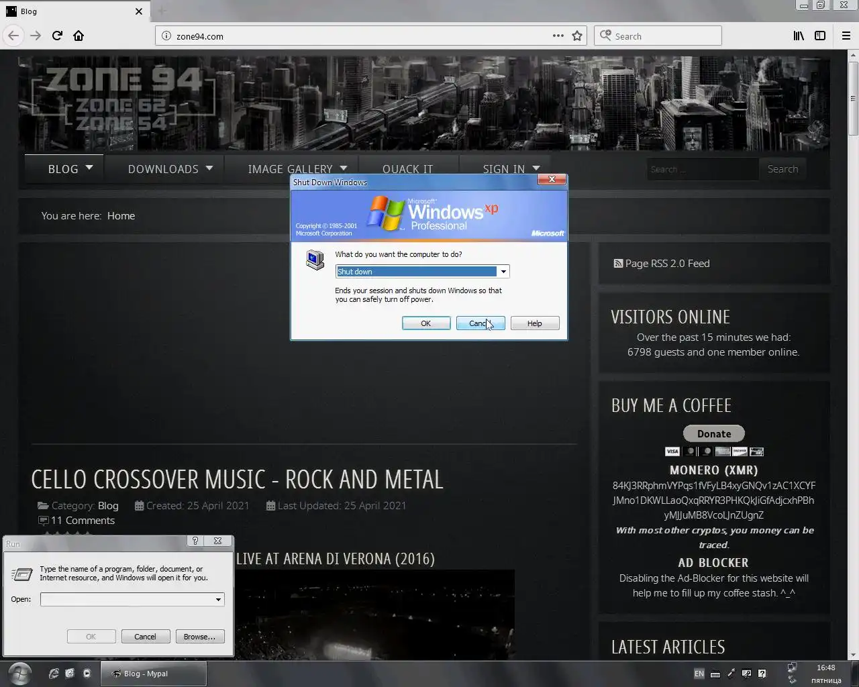Click the ZONE 94 site logo
This screenshot has width=859, height=687.
coord(124,99)
